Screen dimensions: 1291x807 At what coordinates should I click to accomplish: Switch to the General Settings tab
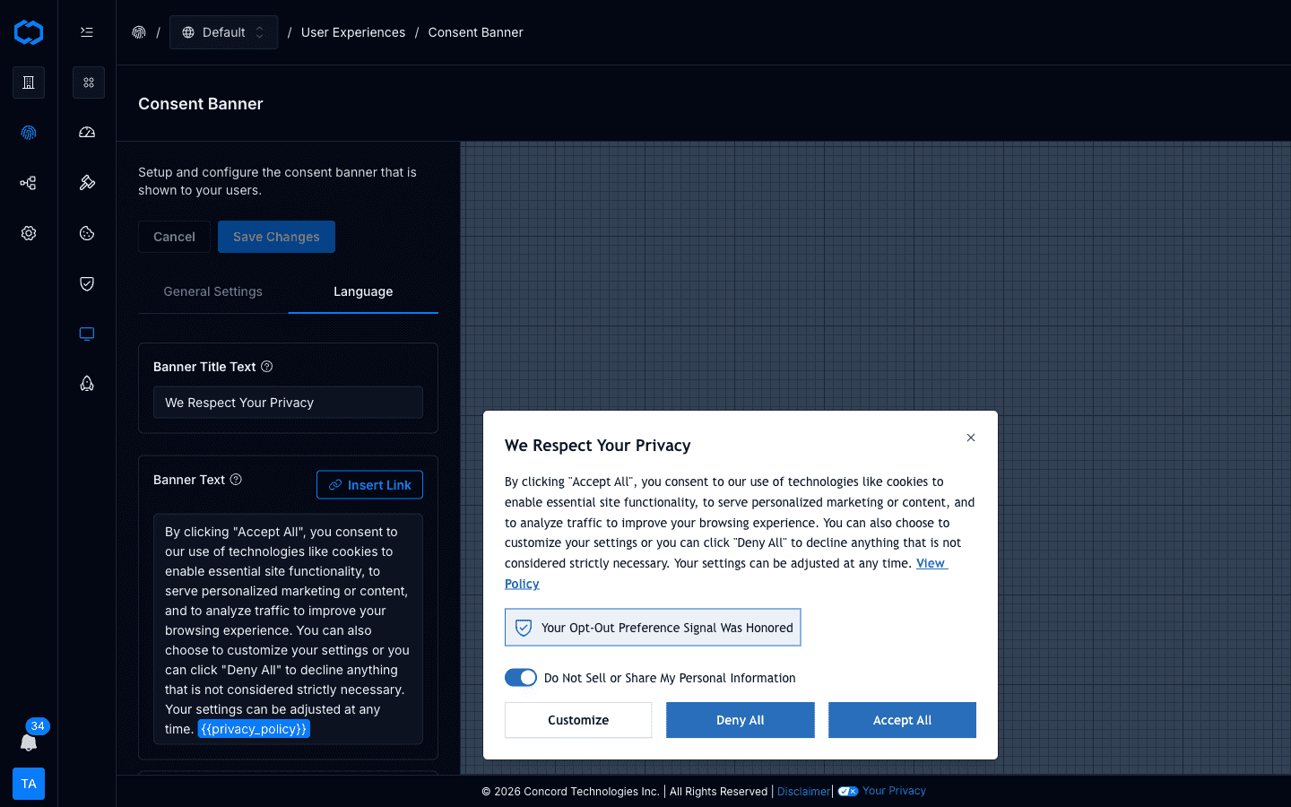[x=213, y=291]
